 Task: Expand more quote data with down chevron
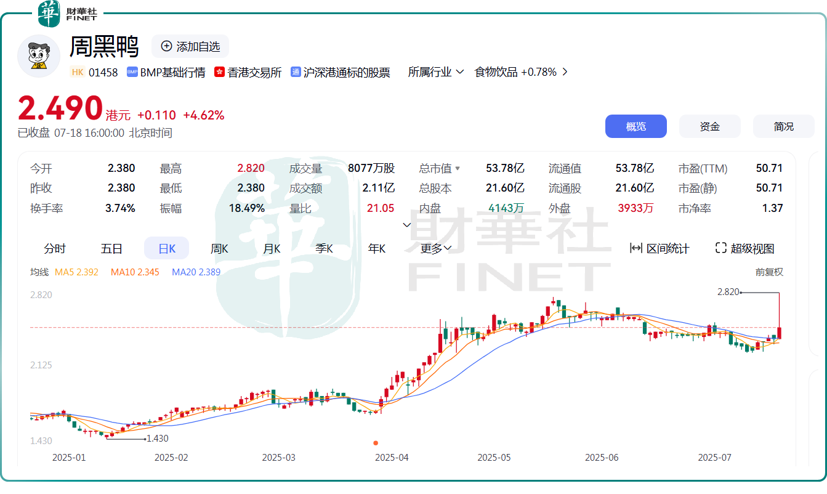(406, 225)
